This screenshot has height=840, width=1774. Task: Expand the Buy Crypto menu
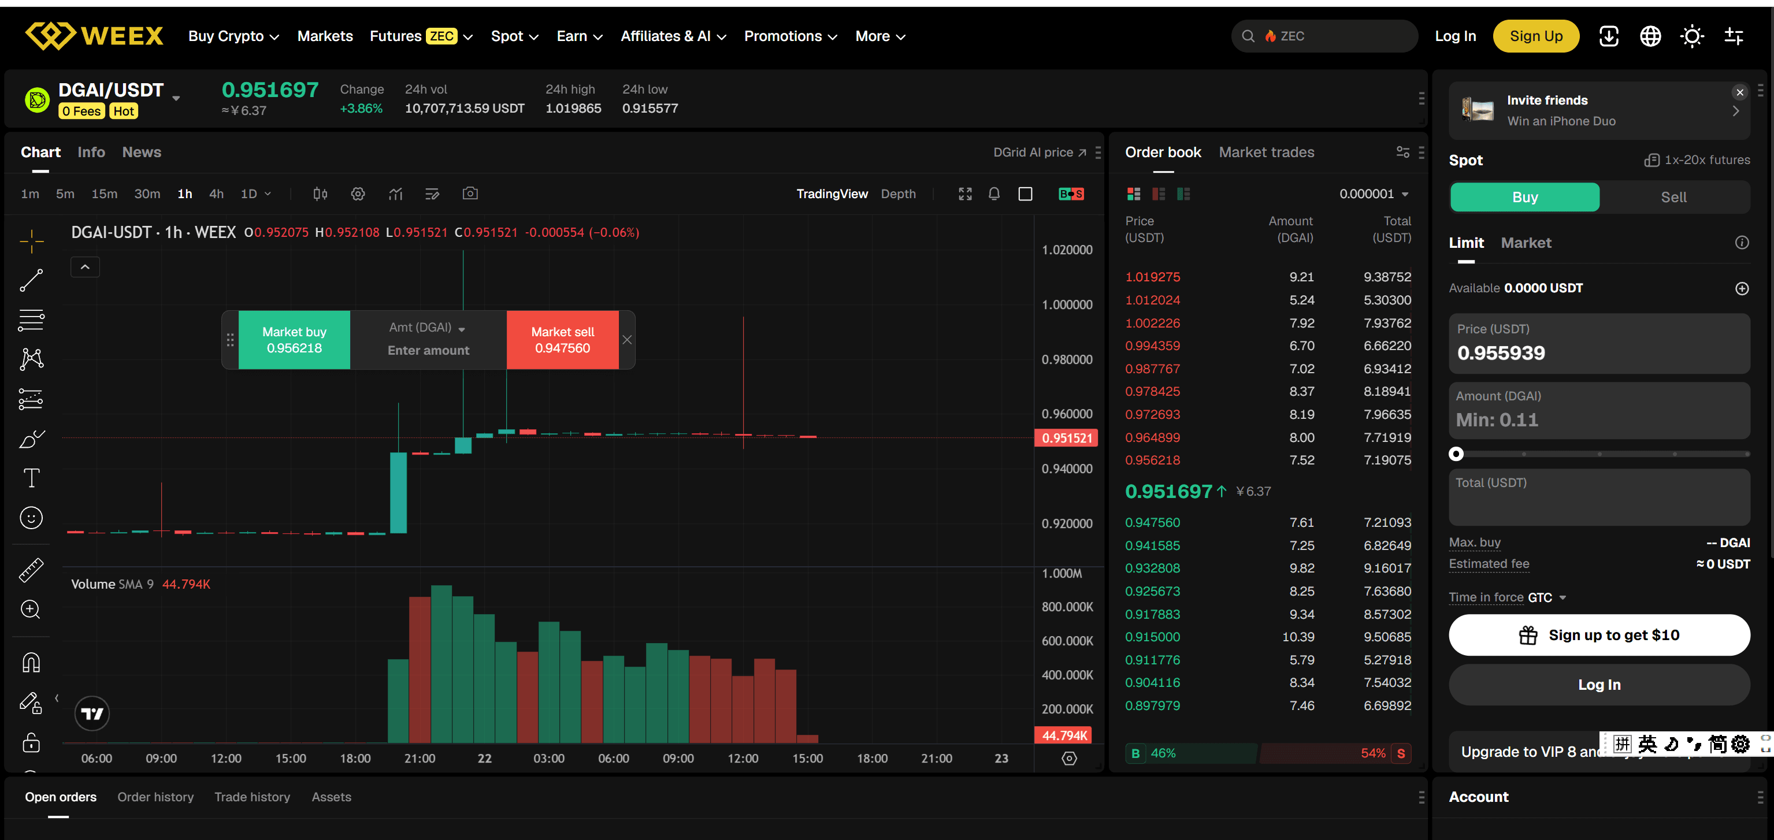click(233, 36)
